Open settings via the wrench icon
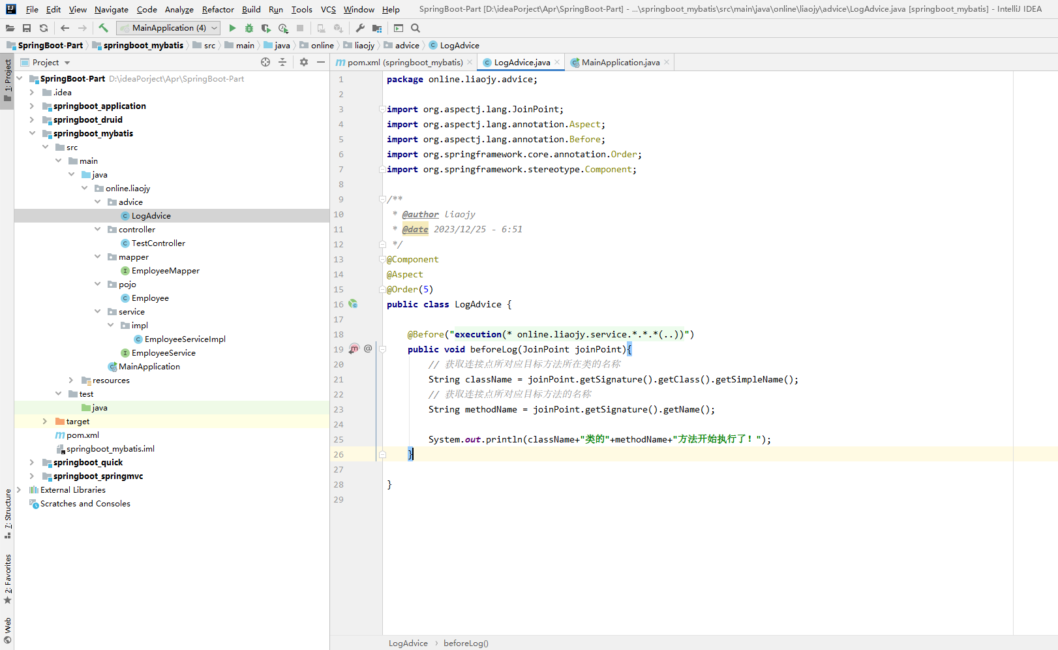Screen dimensions: 1058x650 (360, 28)
